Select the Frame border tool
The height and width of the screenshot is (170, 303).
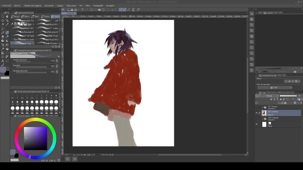tap(2, 57)
